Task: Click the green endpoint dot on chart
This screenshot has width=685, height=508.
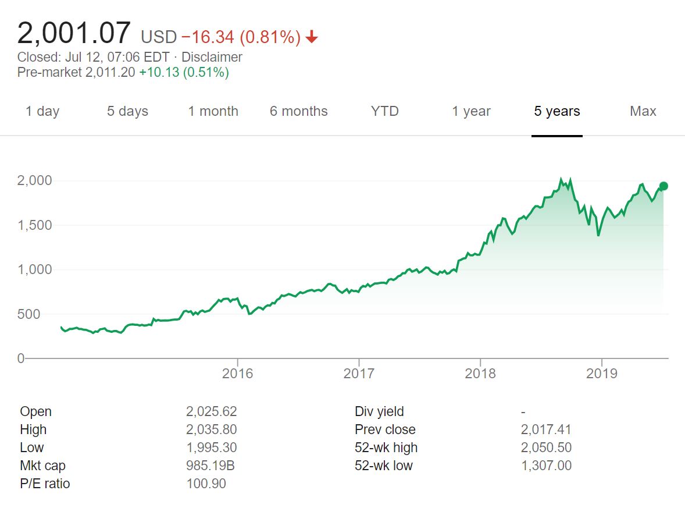Action: click(663, 186)
